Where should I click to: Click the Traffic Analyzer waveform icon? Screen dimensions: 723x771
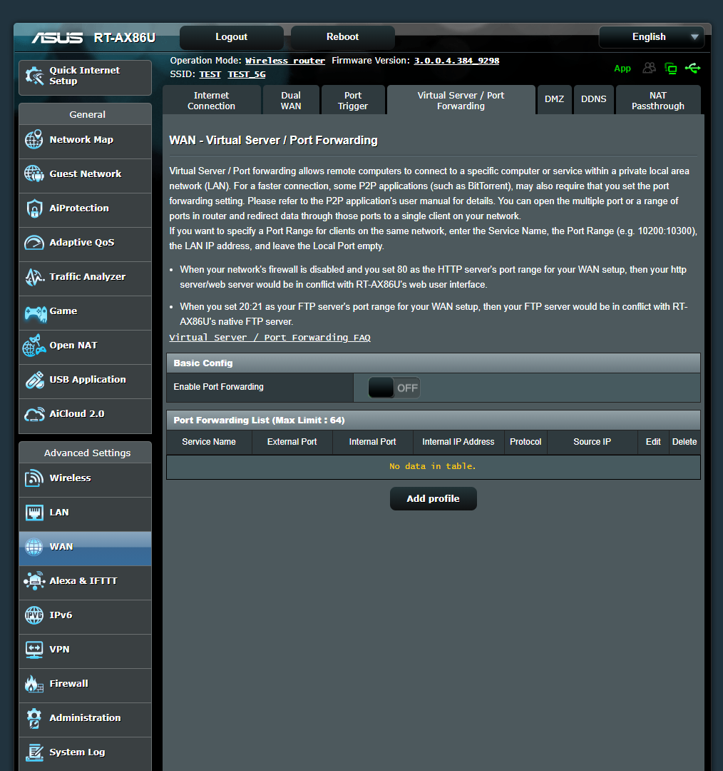(x=34, y=277)
